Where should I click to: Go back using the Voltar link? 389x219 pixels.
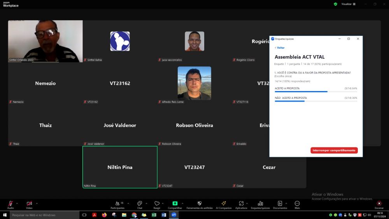(x=280, y=47)
